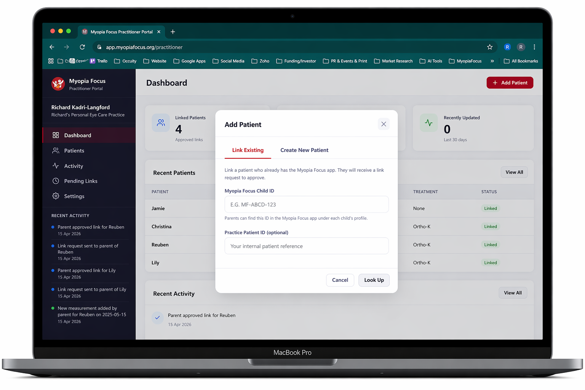Close the Myopia Focus Practitioner Portal tab

pyautogui.click(x=159, y=32)
